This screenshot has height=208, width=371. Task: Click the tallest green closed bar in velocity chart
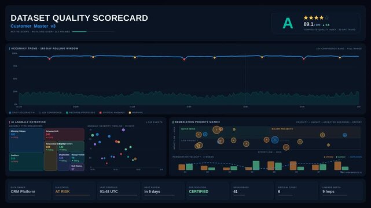[x=256, y=165]
